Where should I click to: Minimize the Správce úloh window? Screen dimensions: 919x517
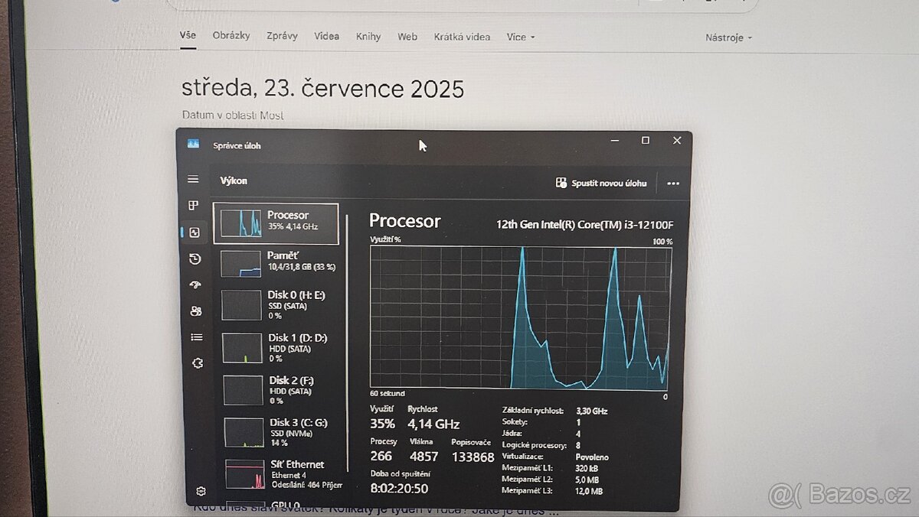tap(614, 140)
